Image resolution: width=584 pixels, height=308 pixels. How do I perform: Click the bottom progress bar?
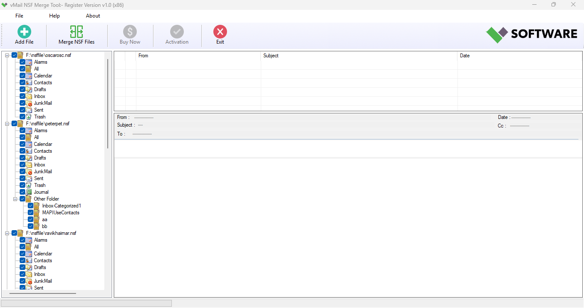86,303
